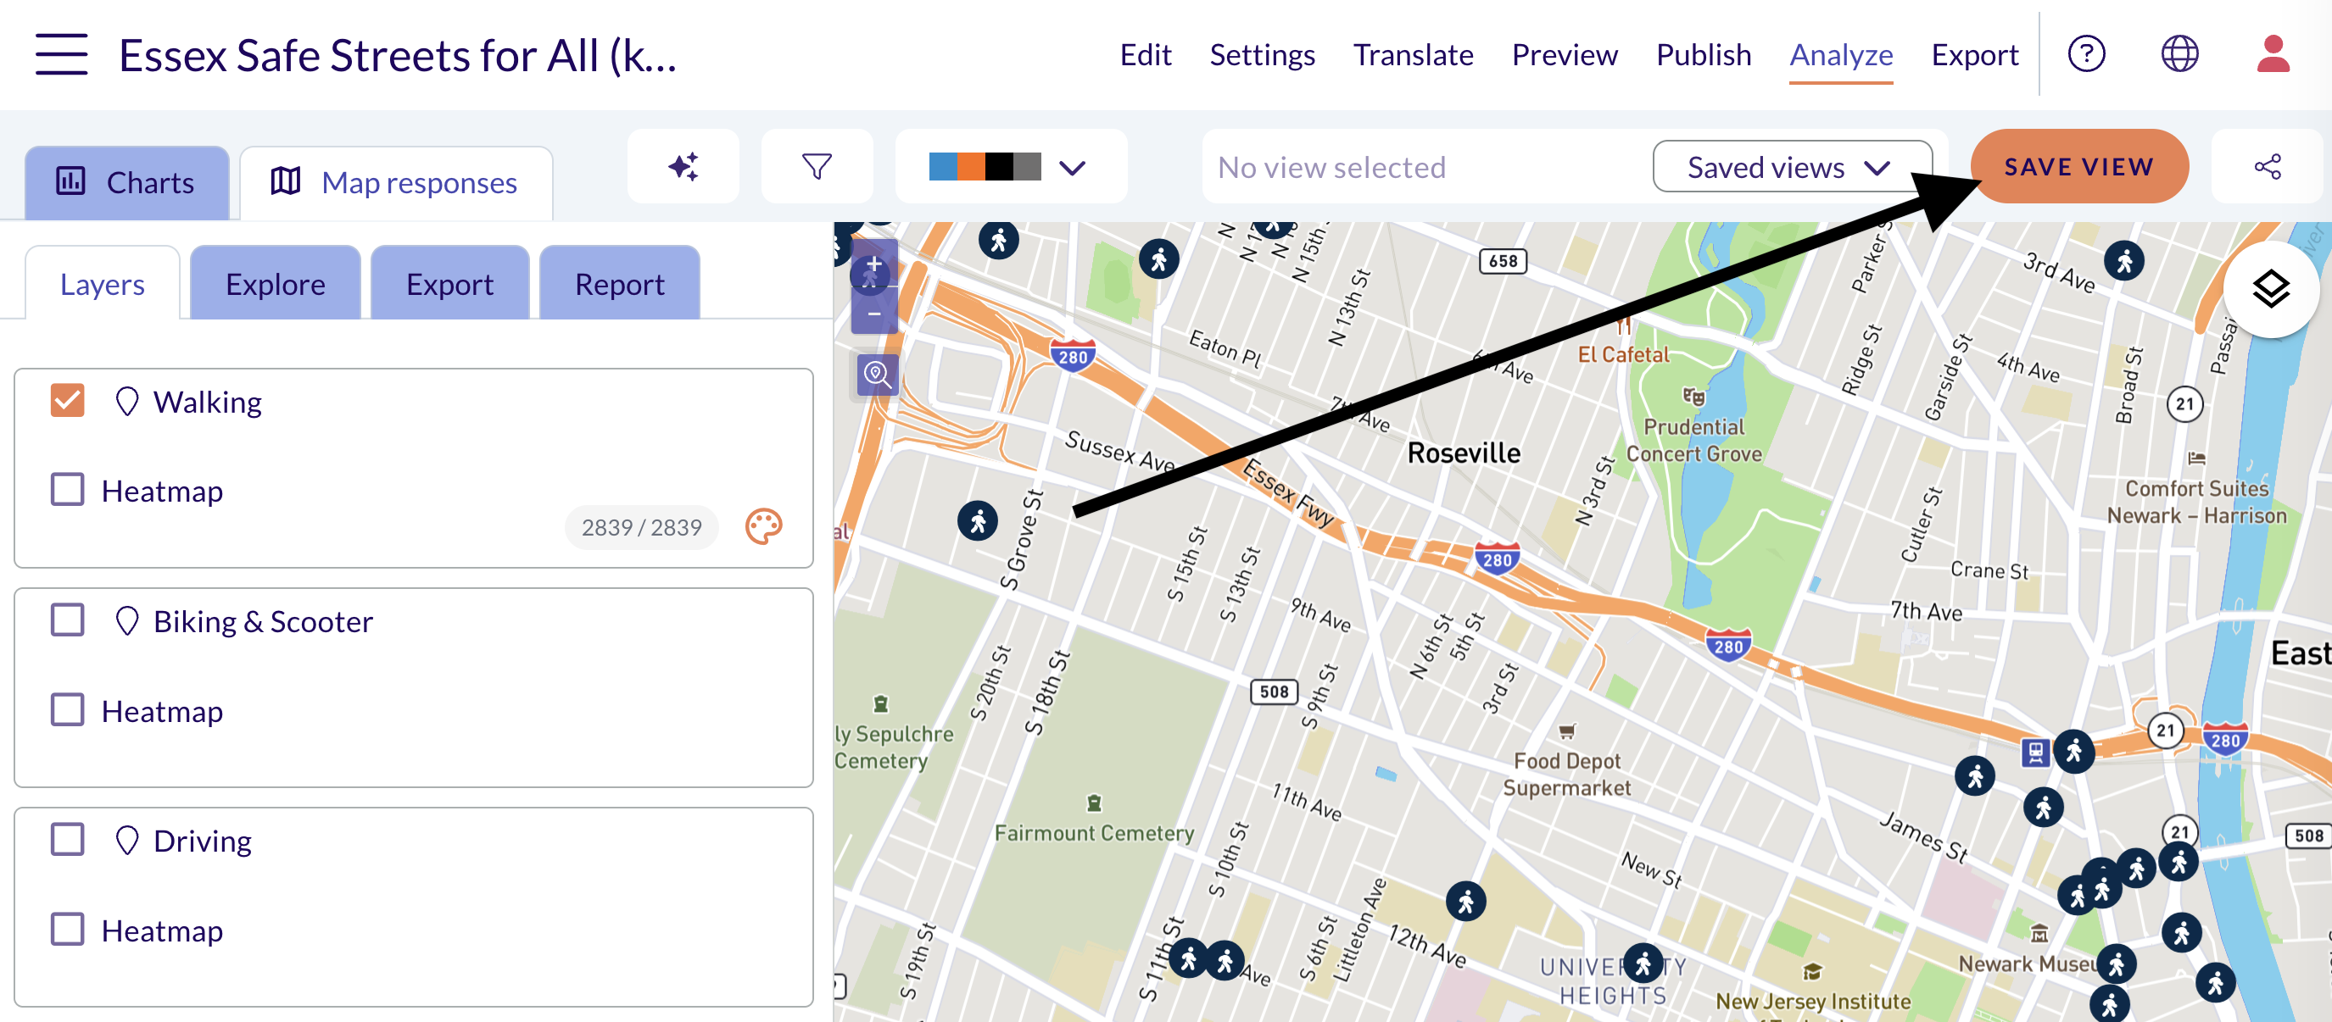Click the Route 658 shield on map

pos(1503,261)
